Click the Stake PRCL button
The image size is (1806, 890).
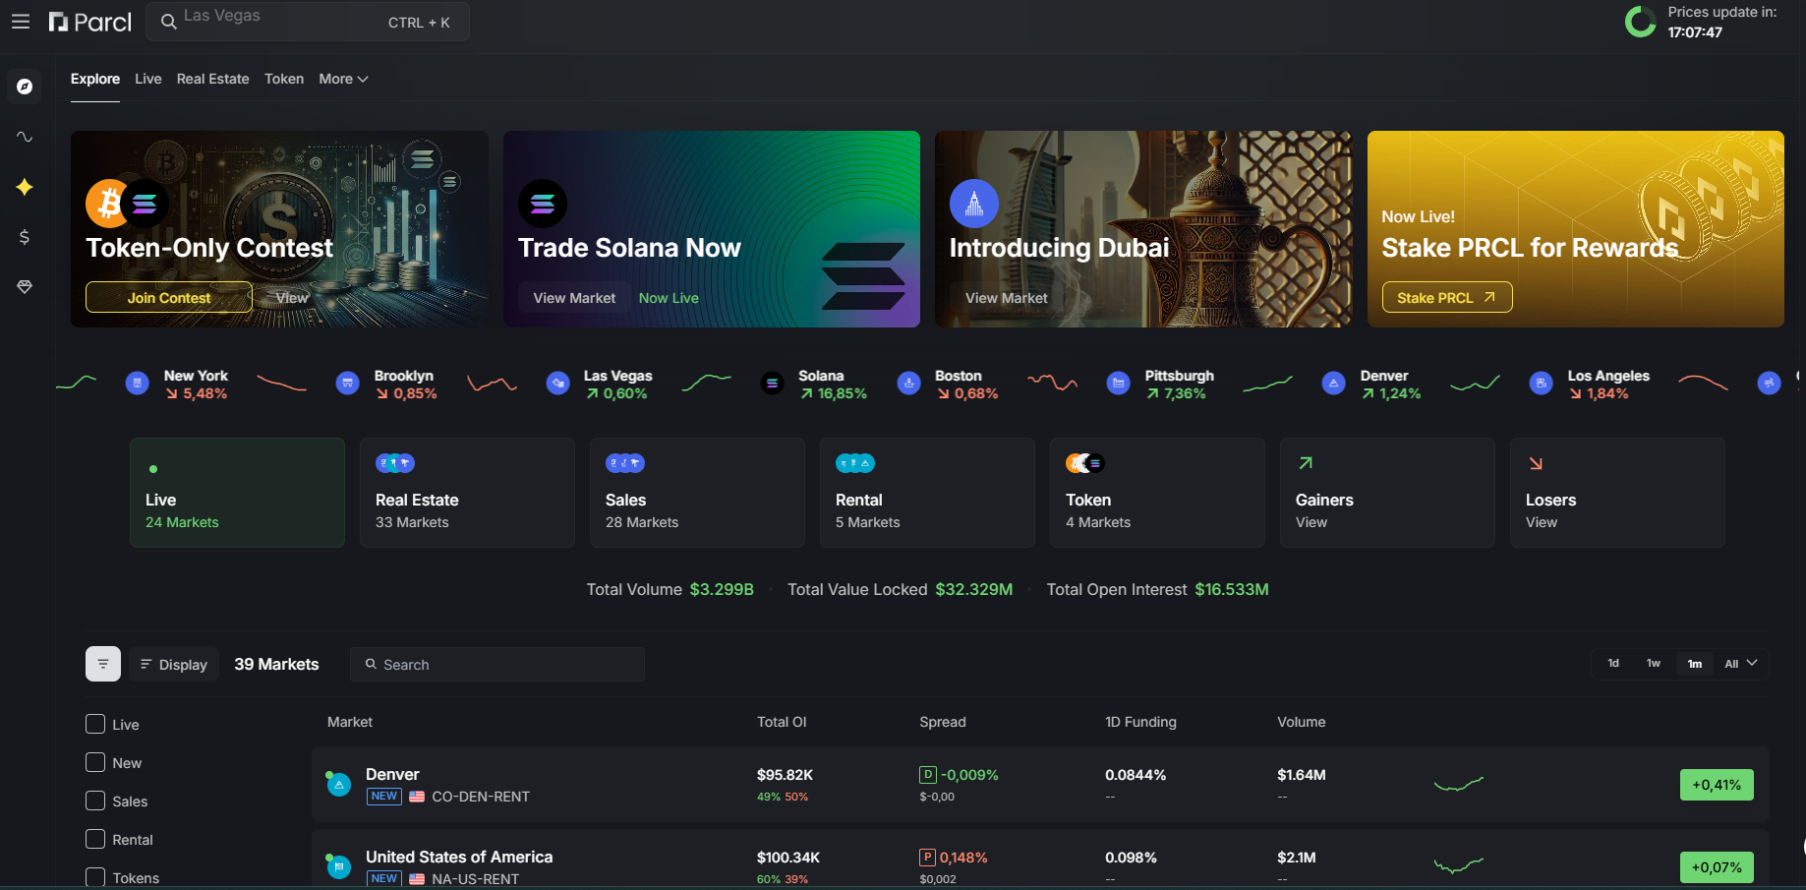(1447, 297)
